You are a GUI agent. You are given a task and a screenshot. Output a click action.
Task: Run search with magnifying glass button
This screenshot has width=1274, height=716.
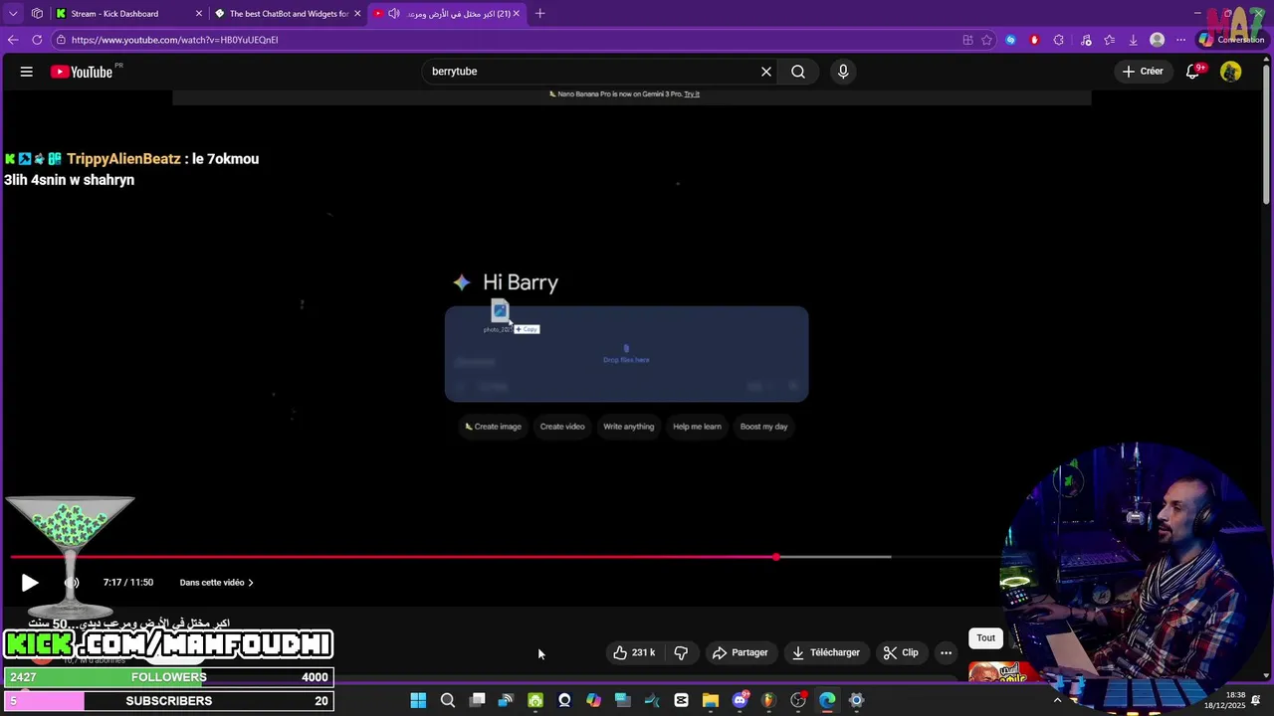click(x=798, y=72)
